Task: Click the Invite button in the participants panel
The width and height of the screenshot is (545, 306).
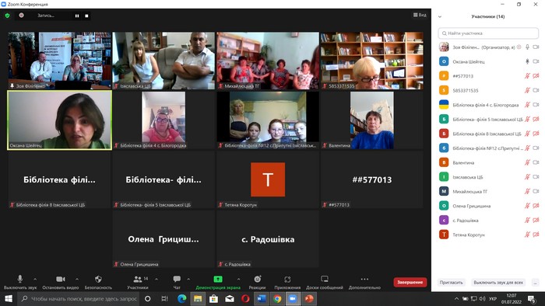Action: click(451, 283)
